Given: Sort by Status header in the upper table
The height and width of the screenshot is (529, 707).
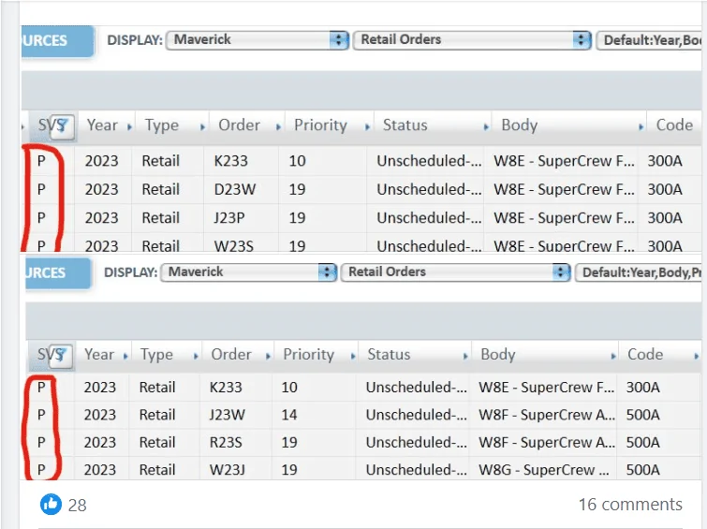Looking at the screenshot, I should coord(405,125).
